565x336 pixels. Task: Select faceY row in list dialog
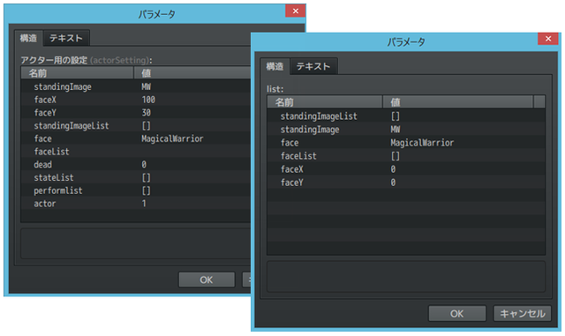(x=406, y=183)
